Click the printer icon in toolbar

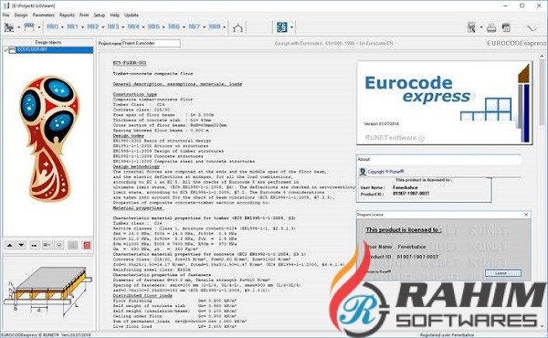point(491,27)
